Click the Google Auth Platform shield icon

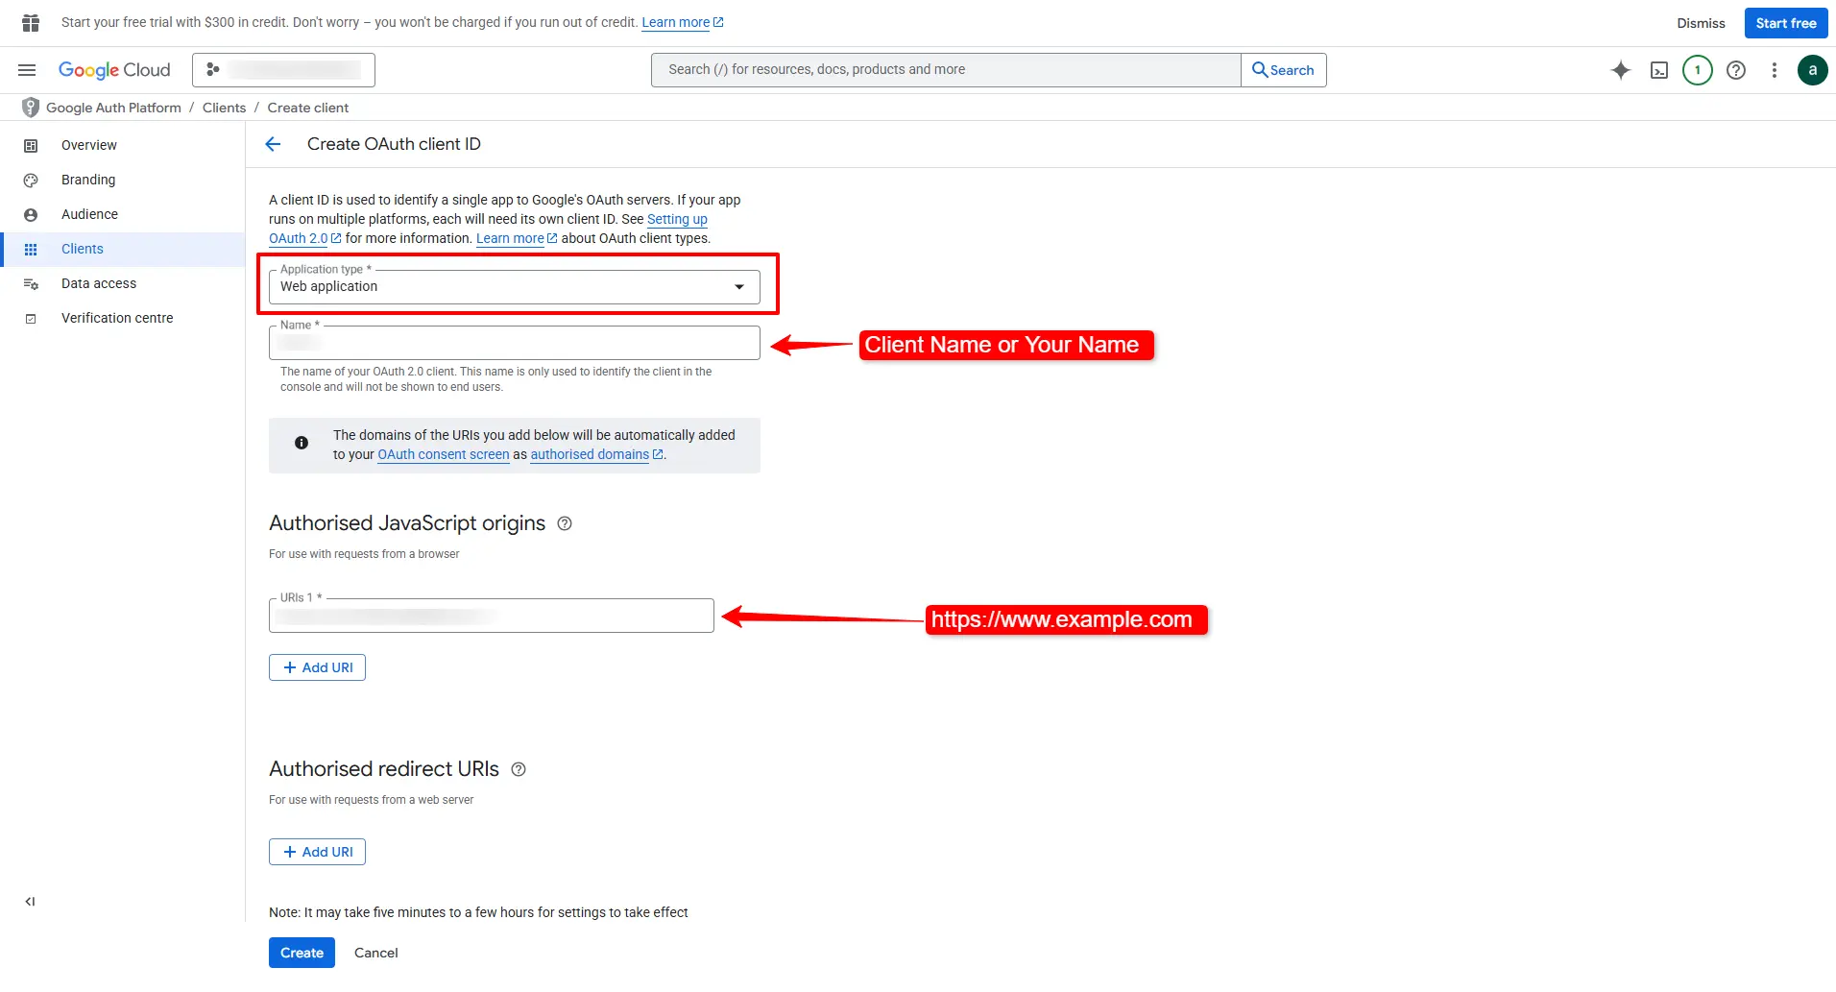click(31, 108)
